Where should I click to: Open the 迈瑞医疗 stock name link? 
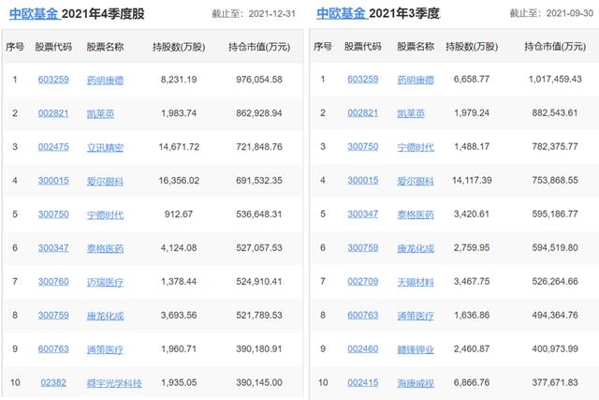point(105,282)
